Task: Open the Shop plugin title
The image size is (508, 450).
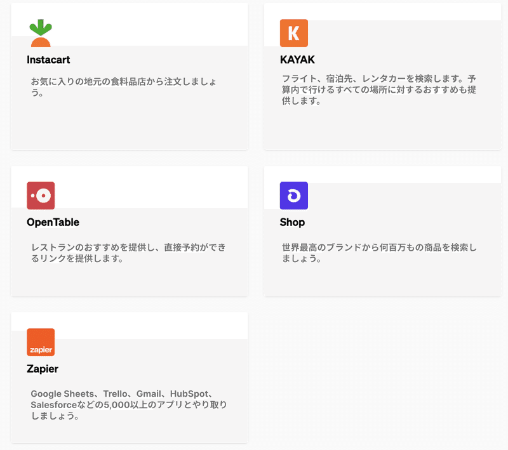Action: click(x=292, y=222)
